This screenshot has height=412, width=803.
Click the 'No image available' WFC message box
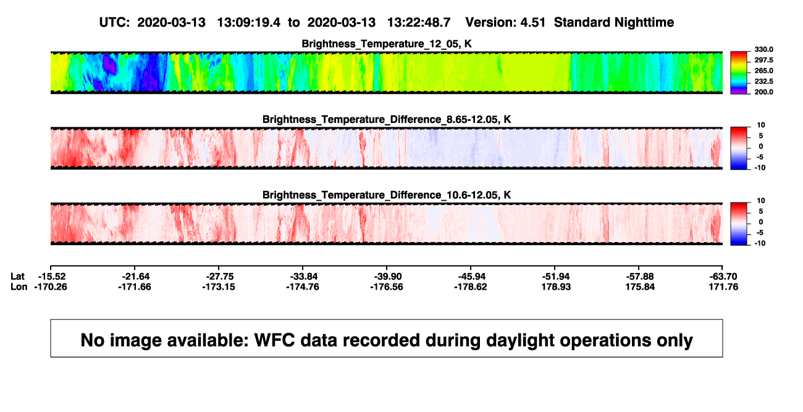pyautogui.click(x=387, y=338)
